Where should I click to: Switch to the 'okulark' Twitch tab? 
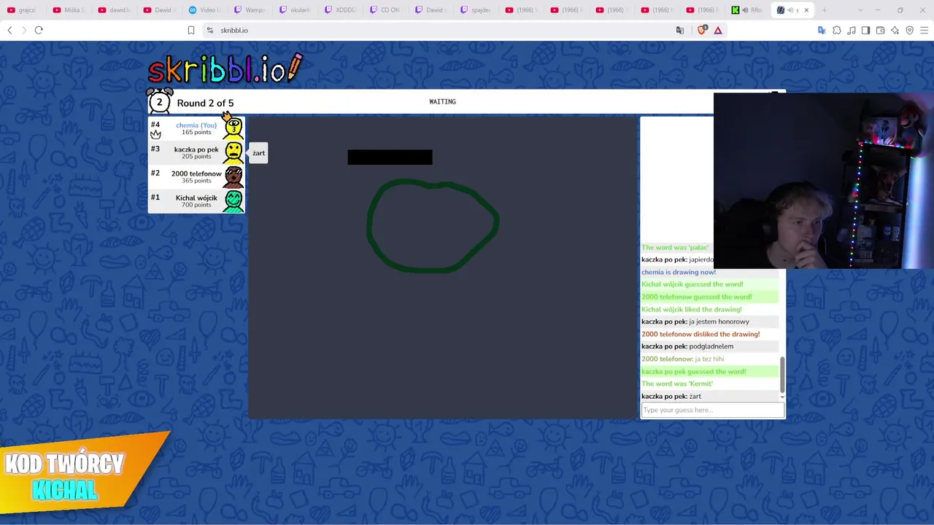296,10
